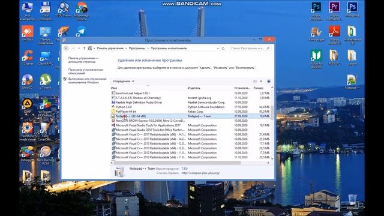The height and width of the screenshot is (216, 384).
Task: Click the horizontal scrollbar of the program list
Action: coord(177,163)
